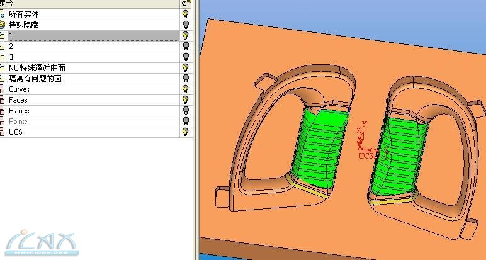Select the UCS set label
486x260 pixels.
point(16,132)
